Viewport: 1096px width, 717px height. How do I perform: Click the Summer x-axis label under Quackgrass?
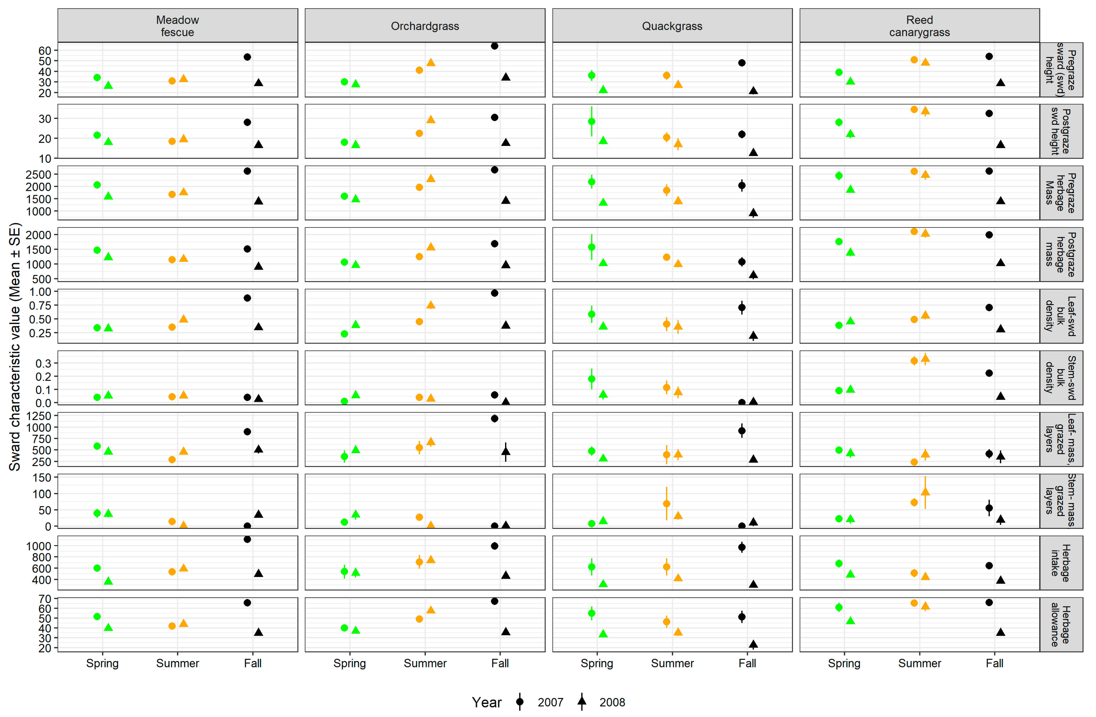pos(672,663)
